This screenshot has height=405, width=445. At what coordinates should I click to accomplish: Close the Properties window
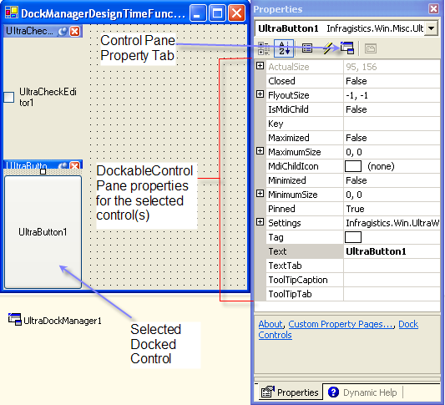[x=433, y=9]
